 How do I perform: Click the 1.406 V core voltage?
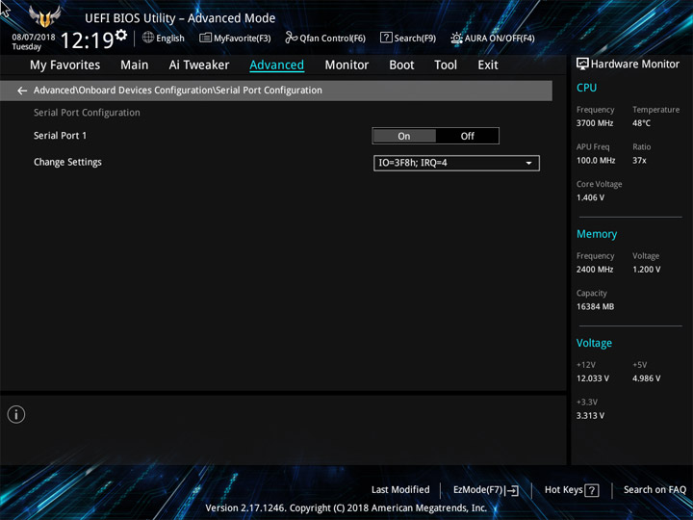point(590,197)
